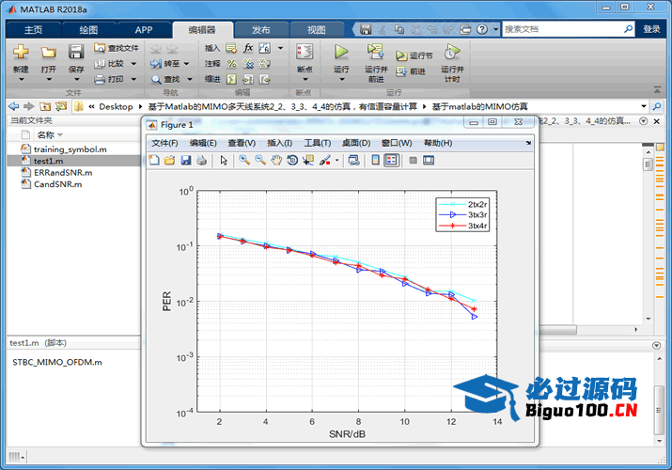Toggle the Brush data tool

click(x=324, y=161)
